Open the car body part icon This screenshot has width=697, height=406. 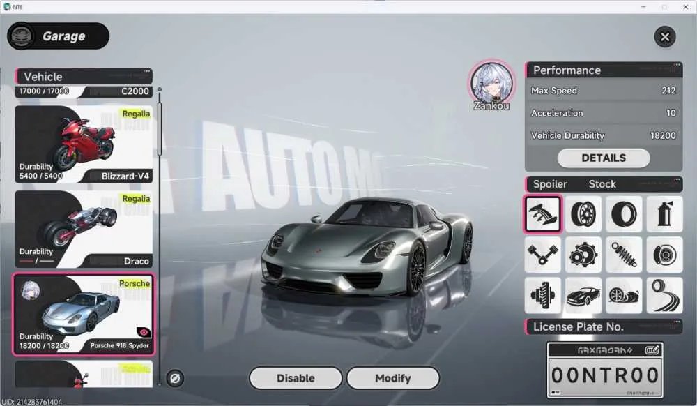pyautogui.click(x=583, y=295)
